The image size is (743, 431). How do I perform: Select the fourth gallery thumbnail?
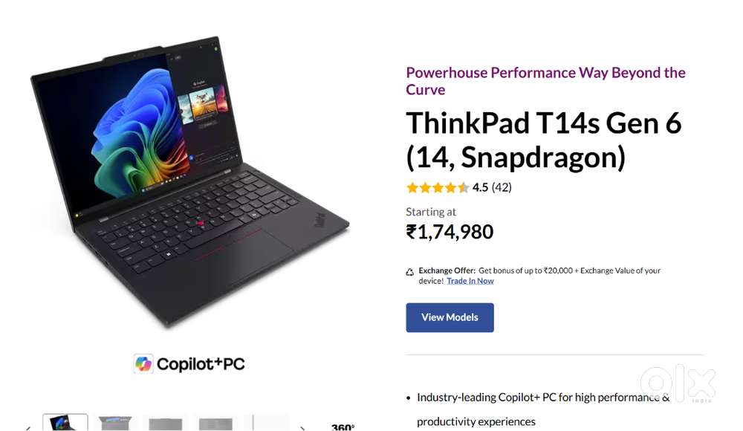[215, 423]
